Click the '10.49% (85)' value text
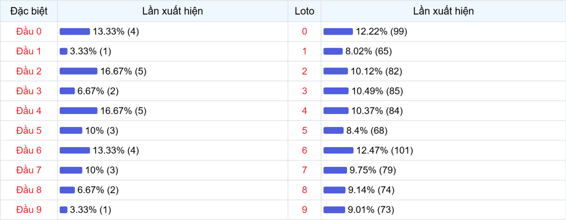This screenshot has height=220, width=566. click(x=377, y=91)
